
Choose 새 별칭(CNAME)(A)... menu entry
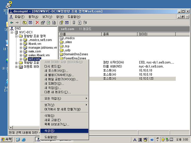(x=64, y=75)
